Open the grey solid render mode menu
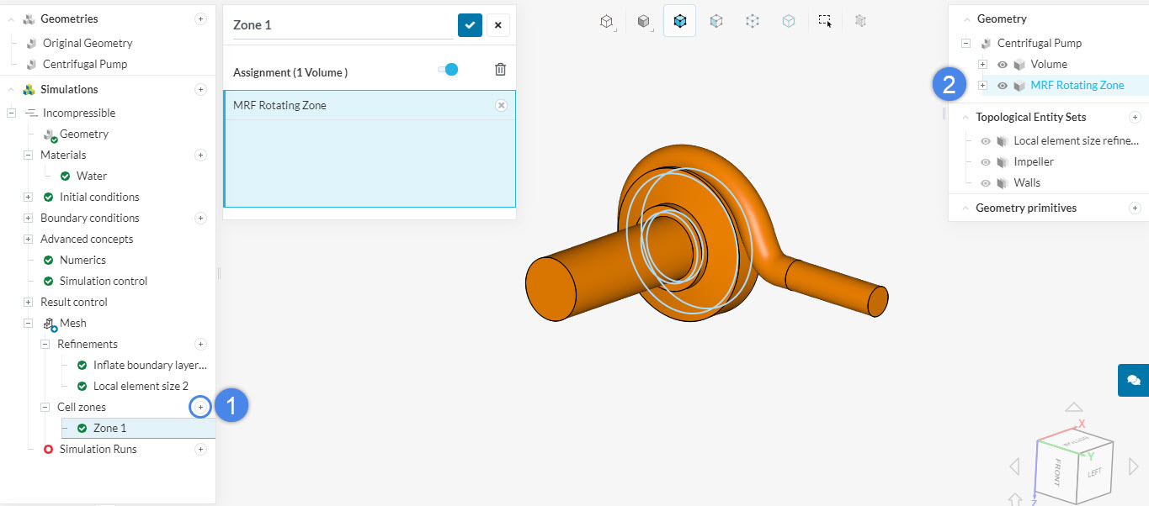The image size is (1149, 506). pyautogui.click(x=644, y=22)
